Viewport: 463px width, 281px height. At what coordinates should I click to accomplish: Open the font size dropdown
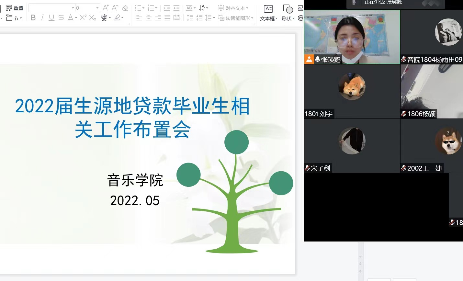pyautogui.click(x=97, y=8)
